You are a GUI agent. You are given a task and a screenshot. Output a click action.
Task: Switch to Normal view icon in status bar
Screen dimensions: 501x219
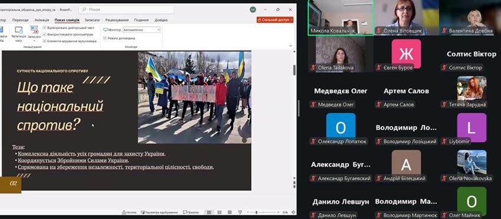[x=209, y=213]
